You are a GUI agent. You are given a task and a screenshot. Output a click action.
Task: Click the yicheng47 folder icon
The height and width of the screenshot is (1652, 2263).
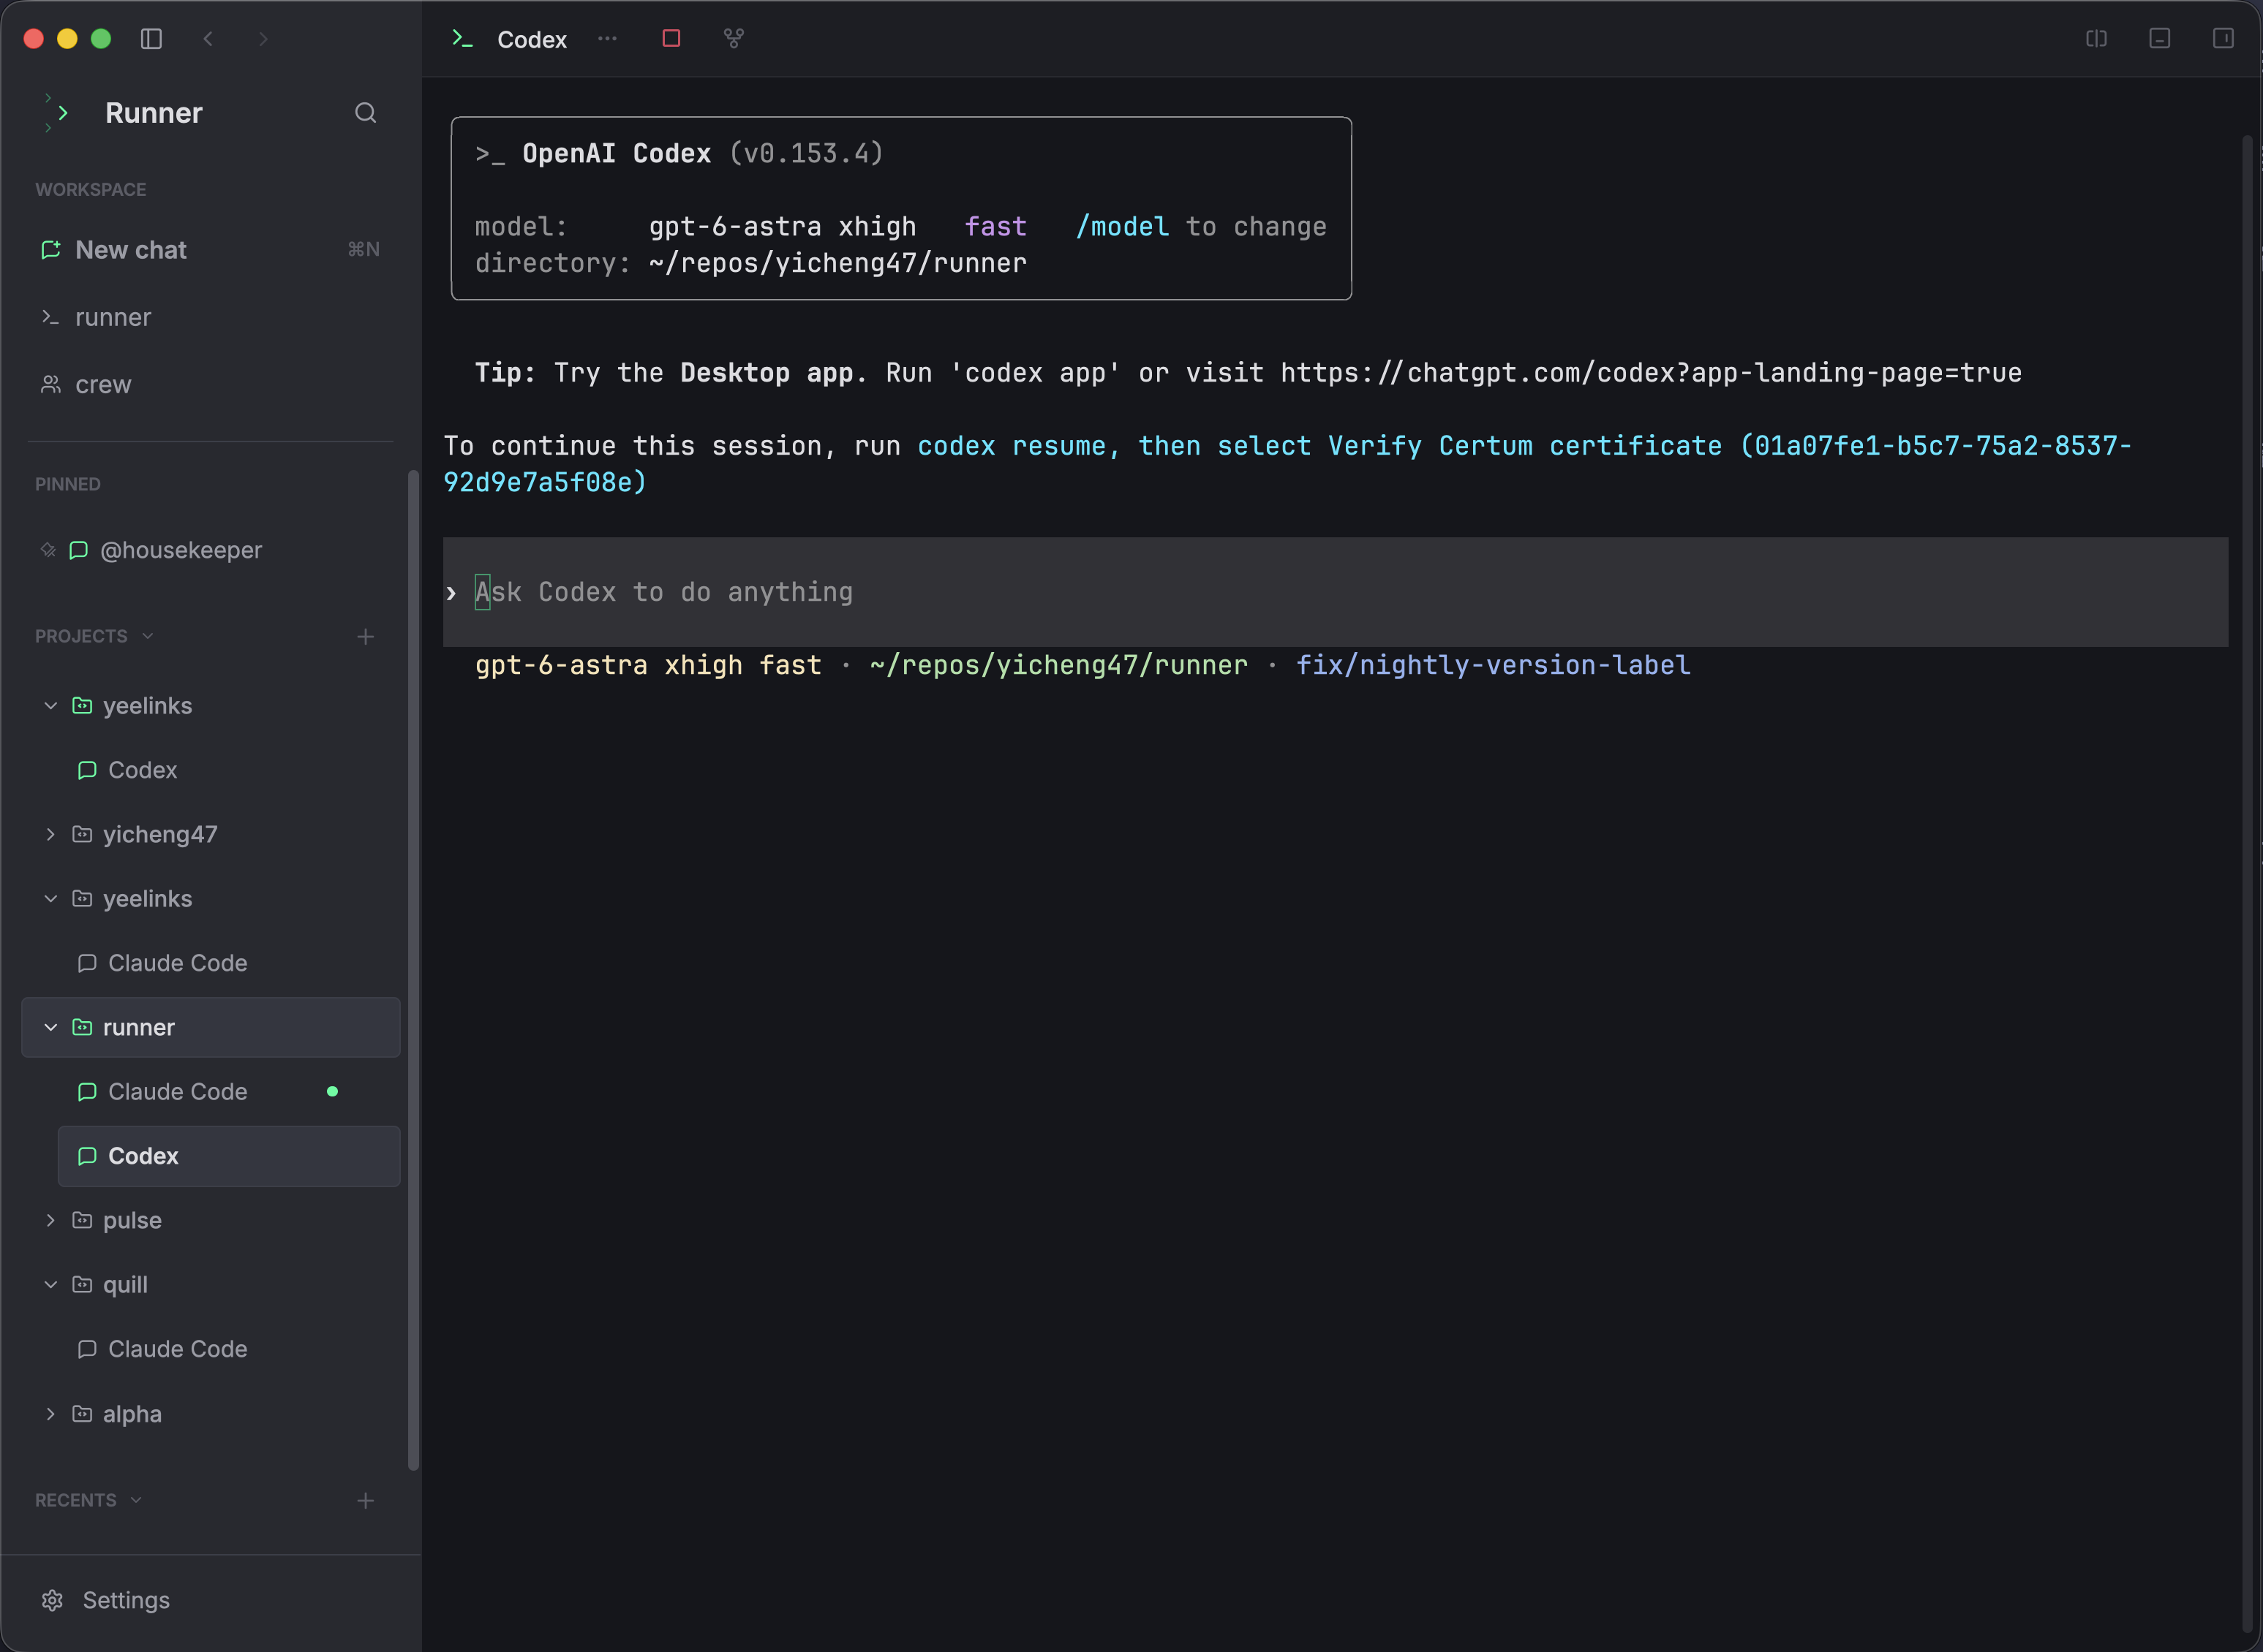82,834
